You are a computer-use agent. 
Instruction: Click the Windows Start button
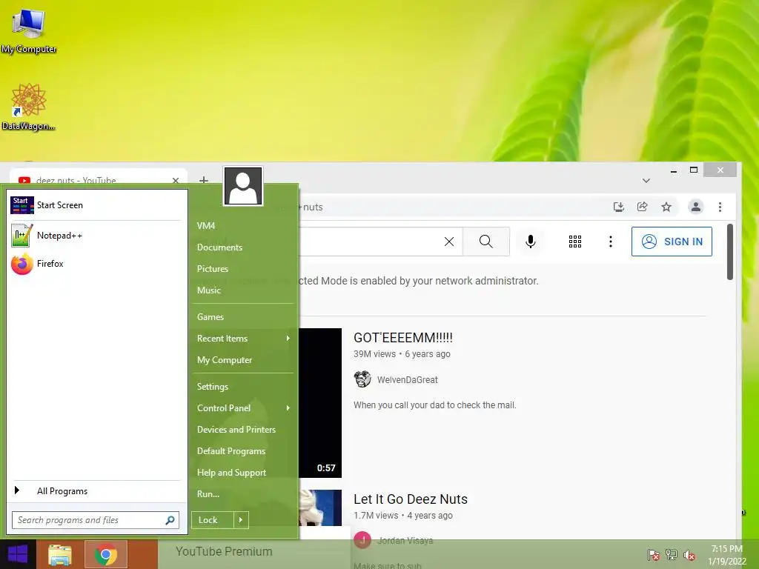pos(18,554)
